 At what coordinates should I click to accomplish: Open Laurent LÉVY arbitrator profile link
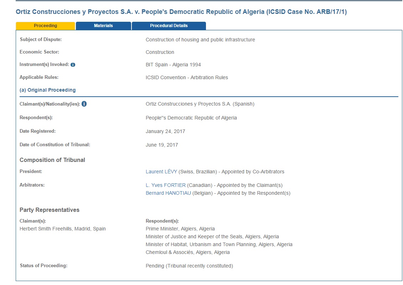point(161,172)
